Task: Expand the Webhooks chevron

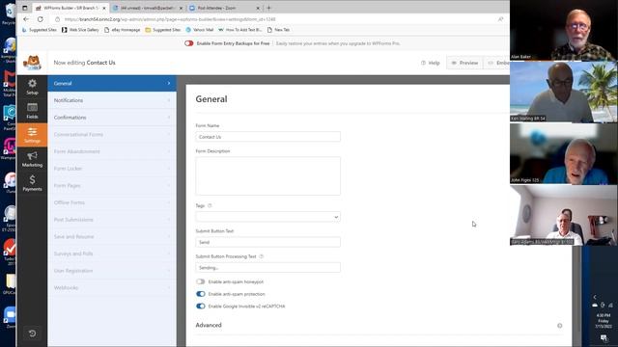Action: 169,287
